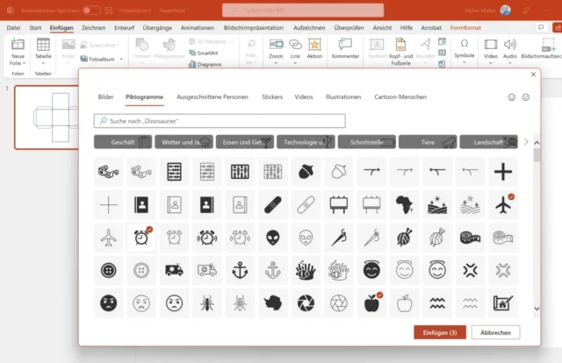
Task: Select the filled wavy lines icon
Action: (x=437, y=303)
